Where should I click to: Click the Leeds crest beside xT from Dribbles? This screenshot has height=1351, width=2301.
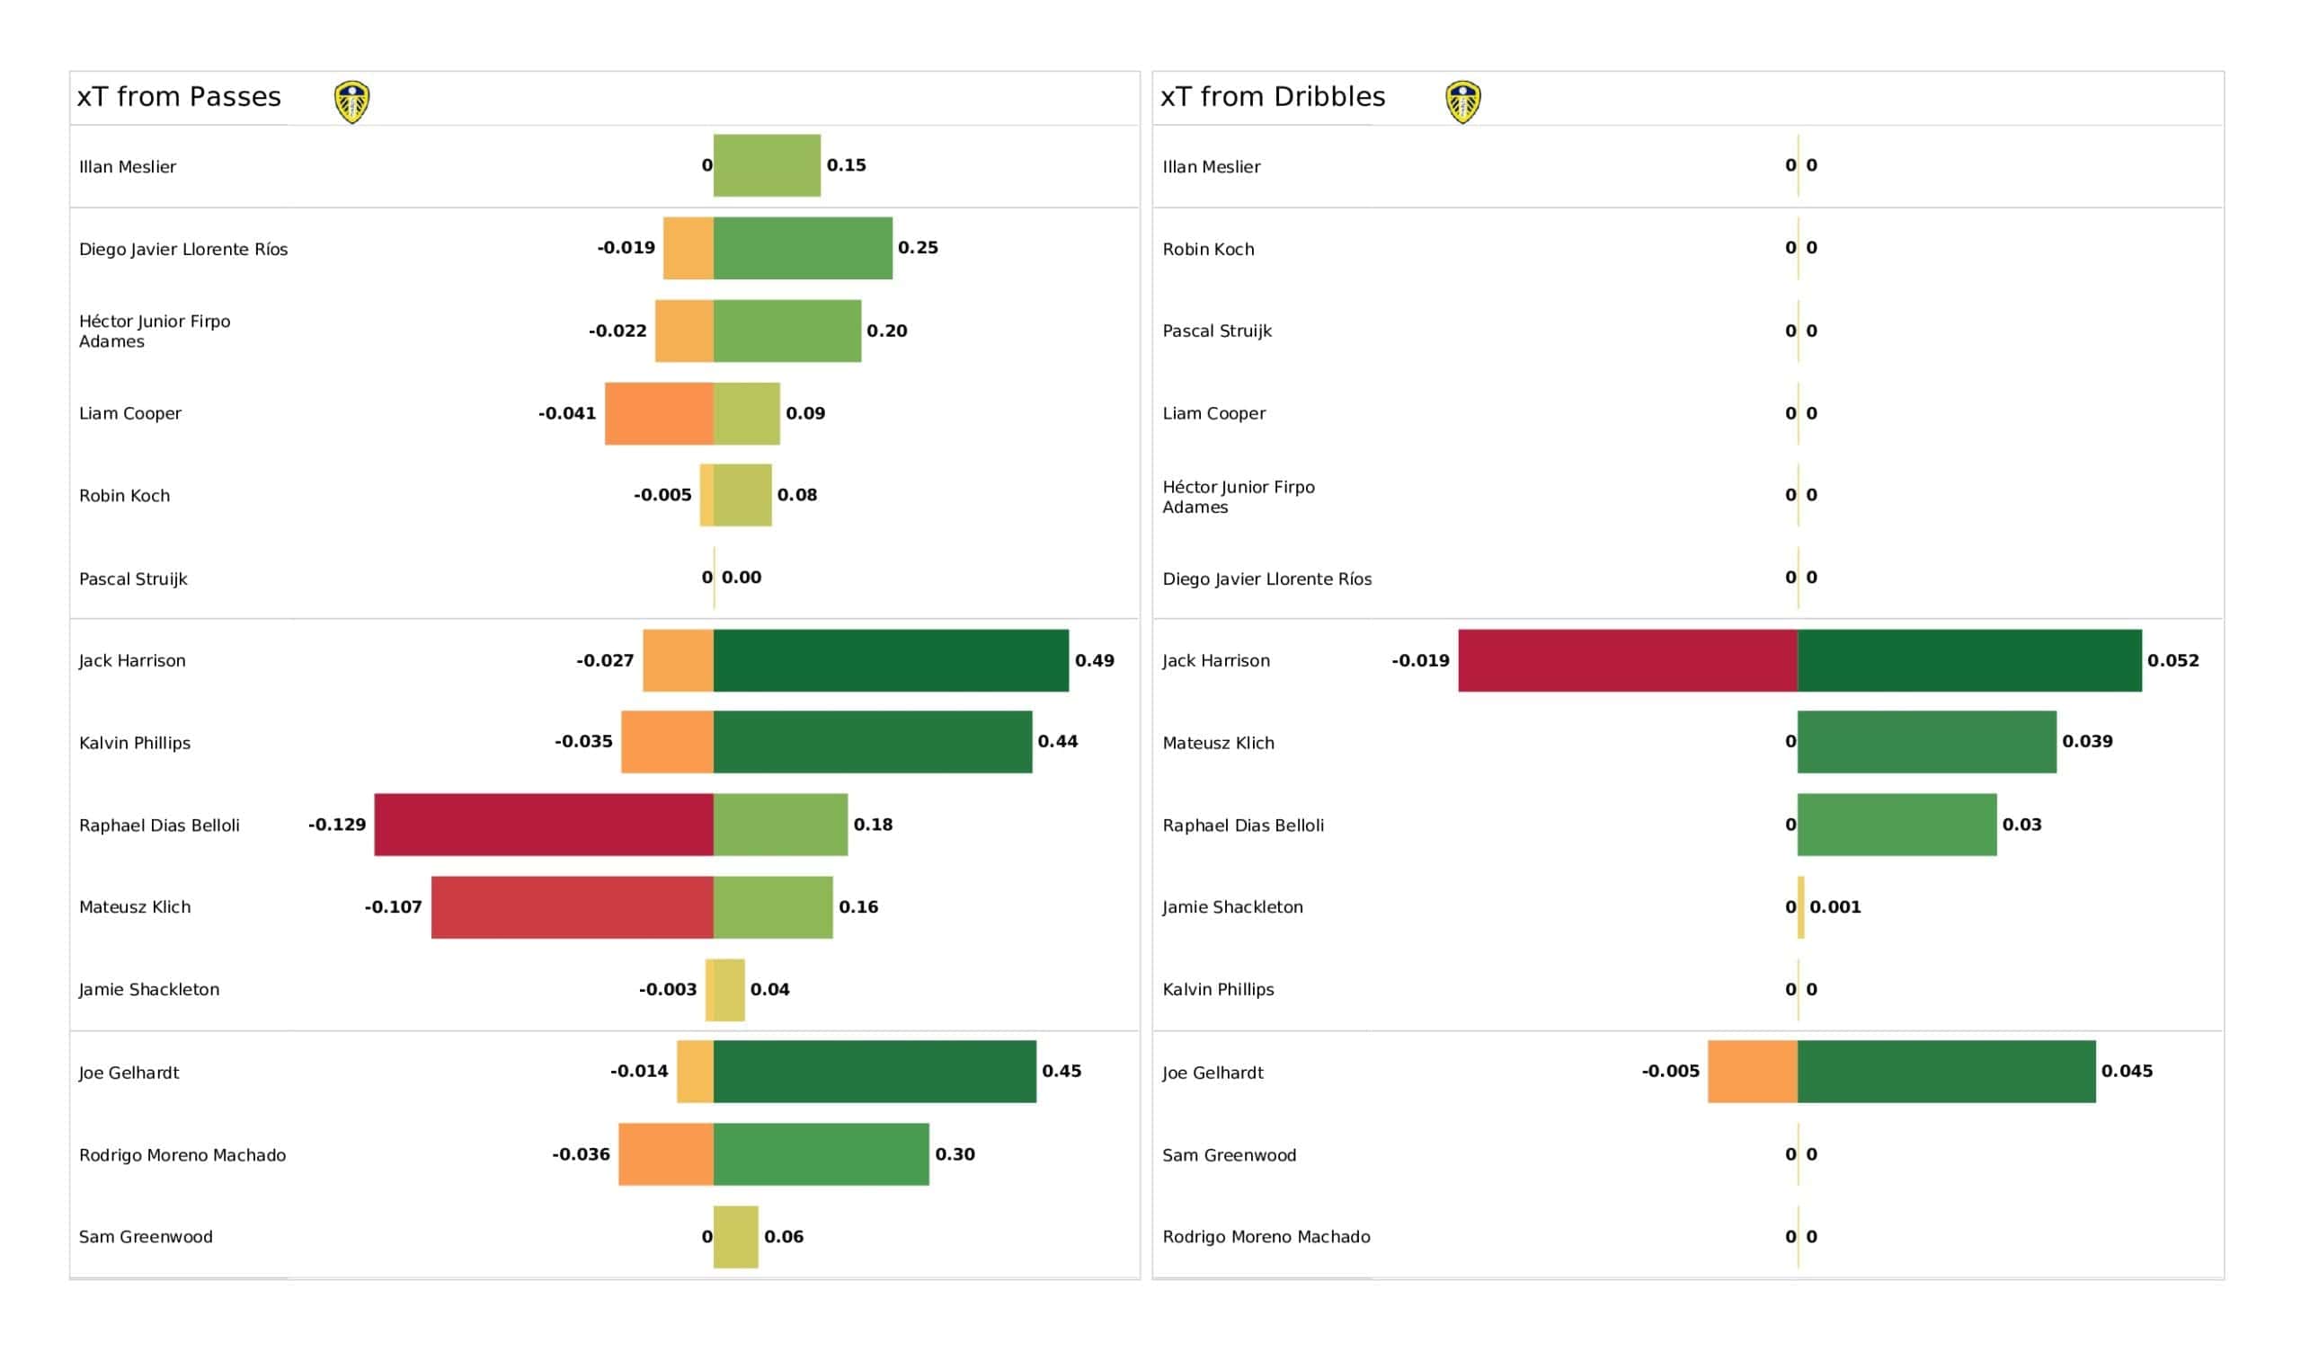[1462, 102]
